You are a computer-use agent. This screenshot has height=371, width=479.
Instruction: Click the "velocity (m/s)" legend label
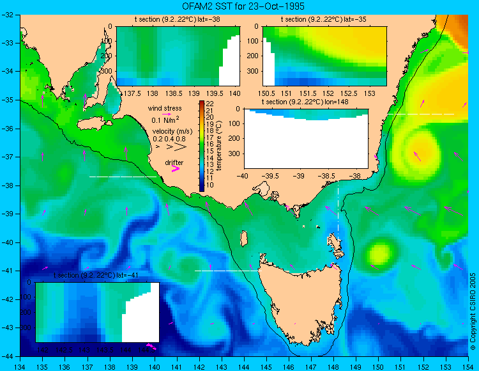[172, 132]
